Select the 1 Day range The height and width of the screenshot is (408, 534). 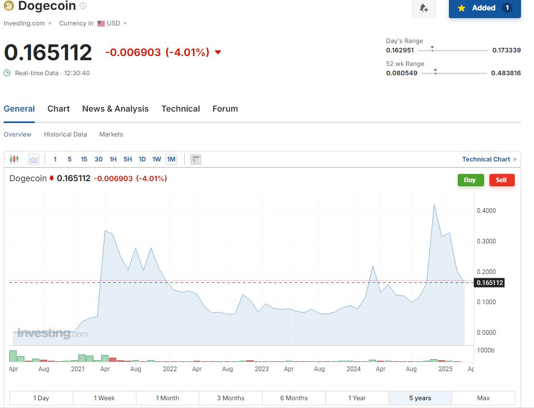pyautogui.click(x=41, y=398)
